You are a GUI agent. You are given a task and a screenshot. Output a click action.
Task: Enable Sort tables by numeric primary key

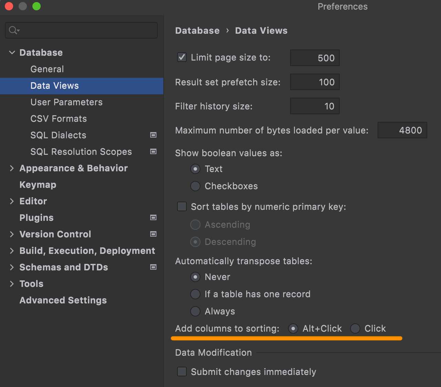coord(182,207)
